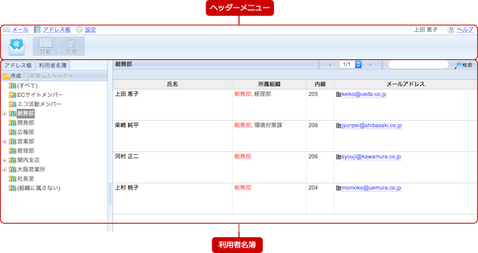Click the envelope icon beside メール
This screenshot has height=253, width=478.
(x=6, y=29)
